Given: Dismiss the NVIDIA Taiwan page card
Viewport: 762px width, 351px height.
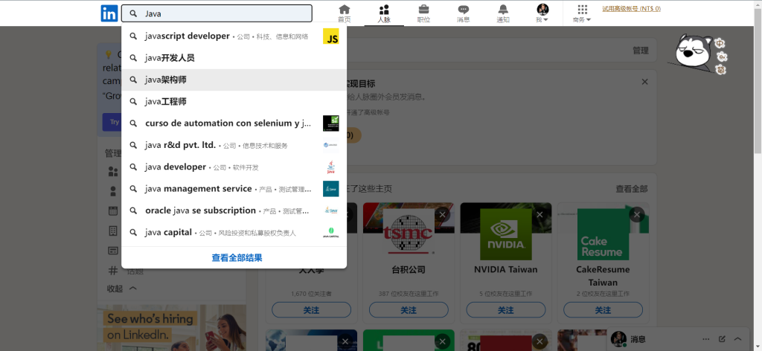Looking at the screenshot, I should (x=540, y=214).
